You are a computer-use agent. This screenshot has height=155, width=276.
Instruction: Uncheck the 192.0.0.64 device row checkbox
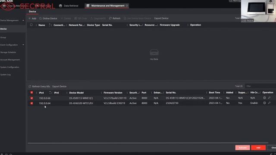click(x=31, y=103)
